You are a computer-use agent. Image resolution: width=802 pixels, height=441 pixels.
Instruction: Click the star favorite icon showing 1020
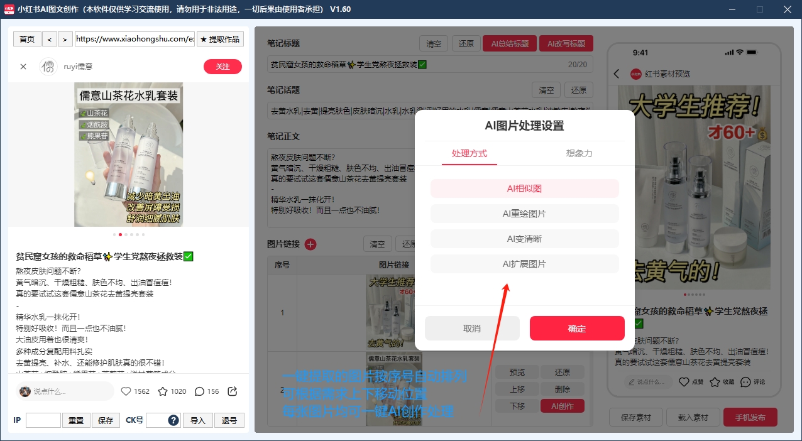click(x=163, y=391)
